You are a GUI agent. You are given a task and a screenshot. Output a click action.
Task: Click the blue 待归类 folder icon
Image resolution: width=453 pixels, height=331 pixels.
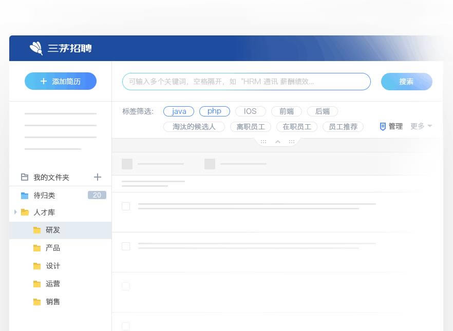tap(25, 196)
